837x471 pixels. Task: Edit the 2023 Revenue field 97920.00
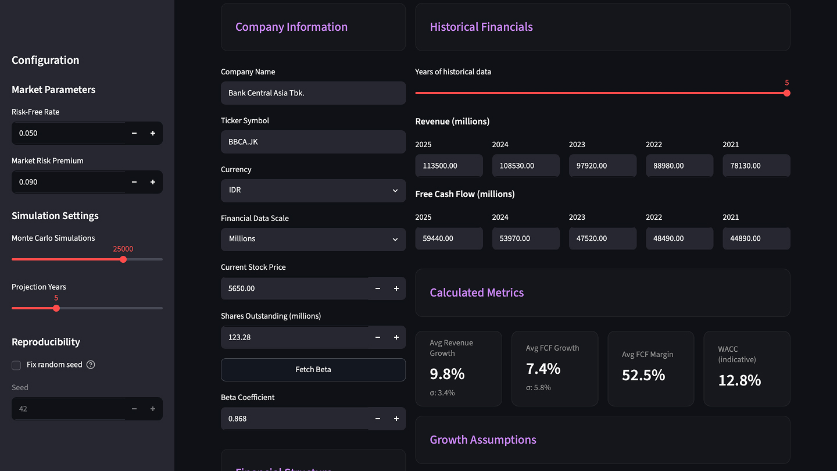[603, 166]
